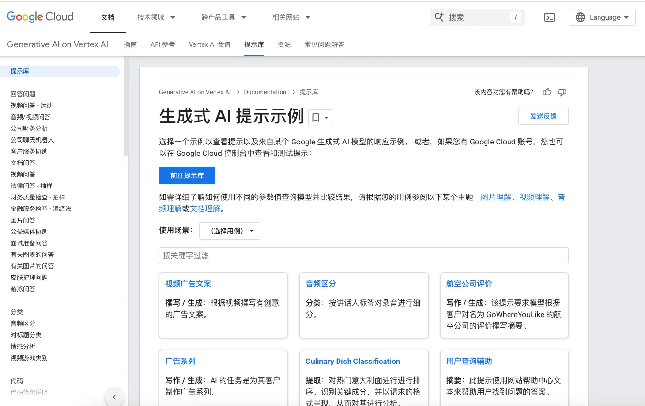Click the search sparkle magnifier icon
The image size is (645, 406).
[439, 17]
